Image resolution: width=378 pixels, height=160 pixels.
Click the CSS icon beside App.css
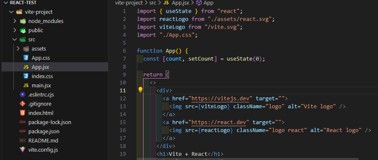tap(26, 58)
